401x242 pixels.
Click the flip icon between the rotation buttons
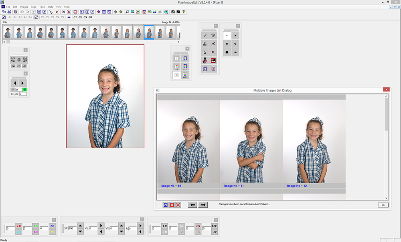coord(18,66)
